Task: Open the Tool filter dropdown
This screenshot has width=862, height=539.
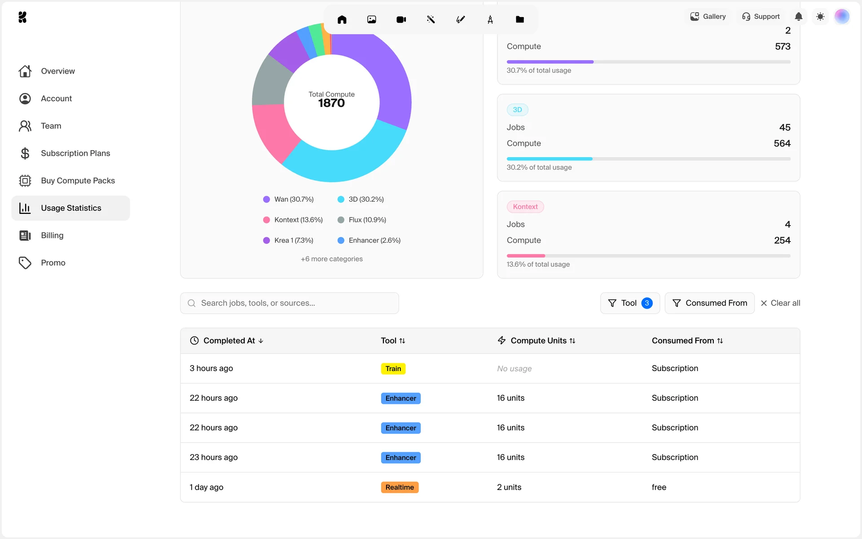Action: tap(630, 303)
